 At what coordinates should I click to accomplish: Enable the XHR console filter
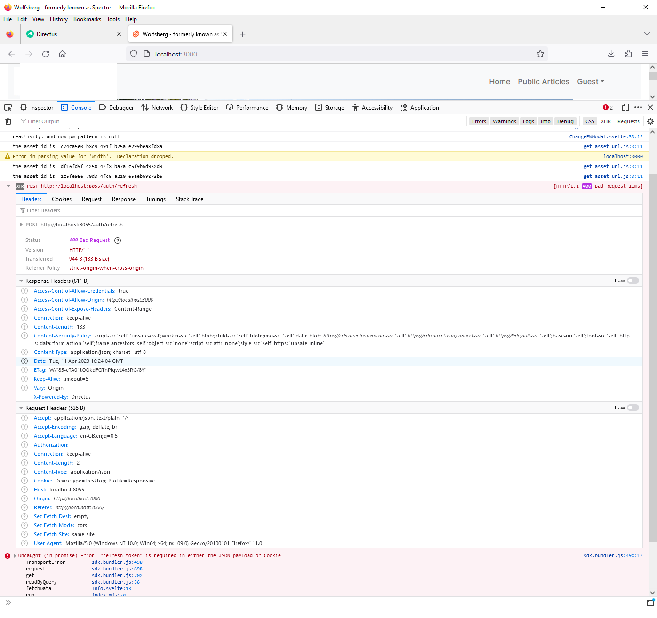[606, 121]
